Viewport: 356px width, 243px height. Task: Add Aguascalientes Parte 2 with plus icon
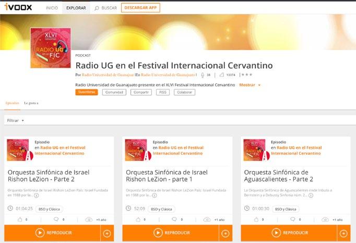344,233
